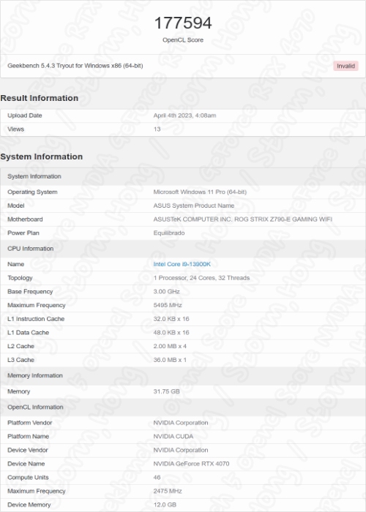Click the 'Device Name' label
Image resolution: width=366 pixels, height=512 pixels.
(x=26, y=464)
